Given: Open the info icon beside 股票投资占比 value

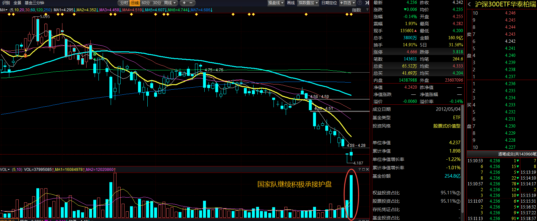Looking at the screenshot, I should point(458,201).
